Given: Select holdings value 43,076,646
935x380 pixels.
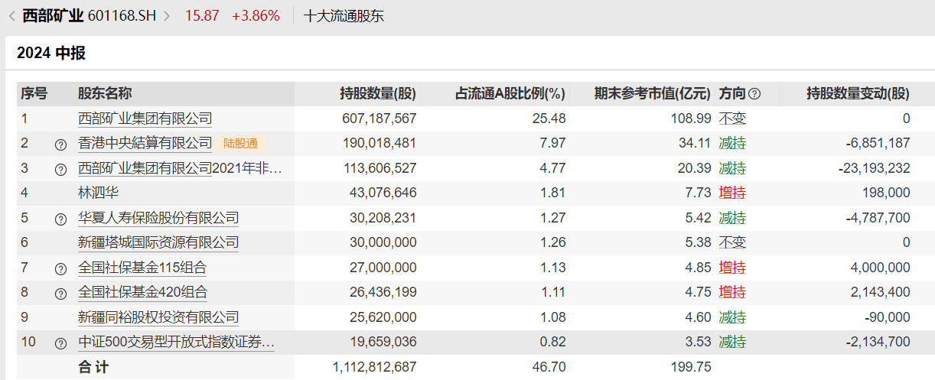Looking at the screenshot, I should [383, 193].
